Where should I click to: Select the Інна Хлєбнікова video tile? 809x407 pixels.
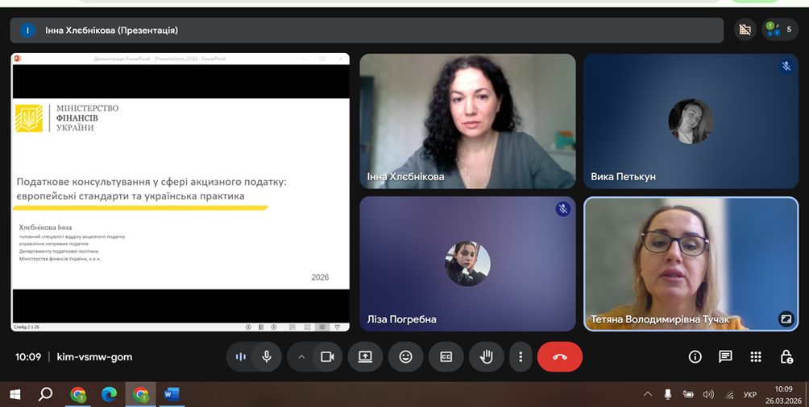coord(467,121)
